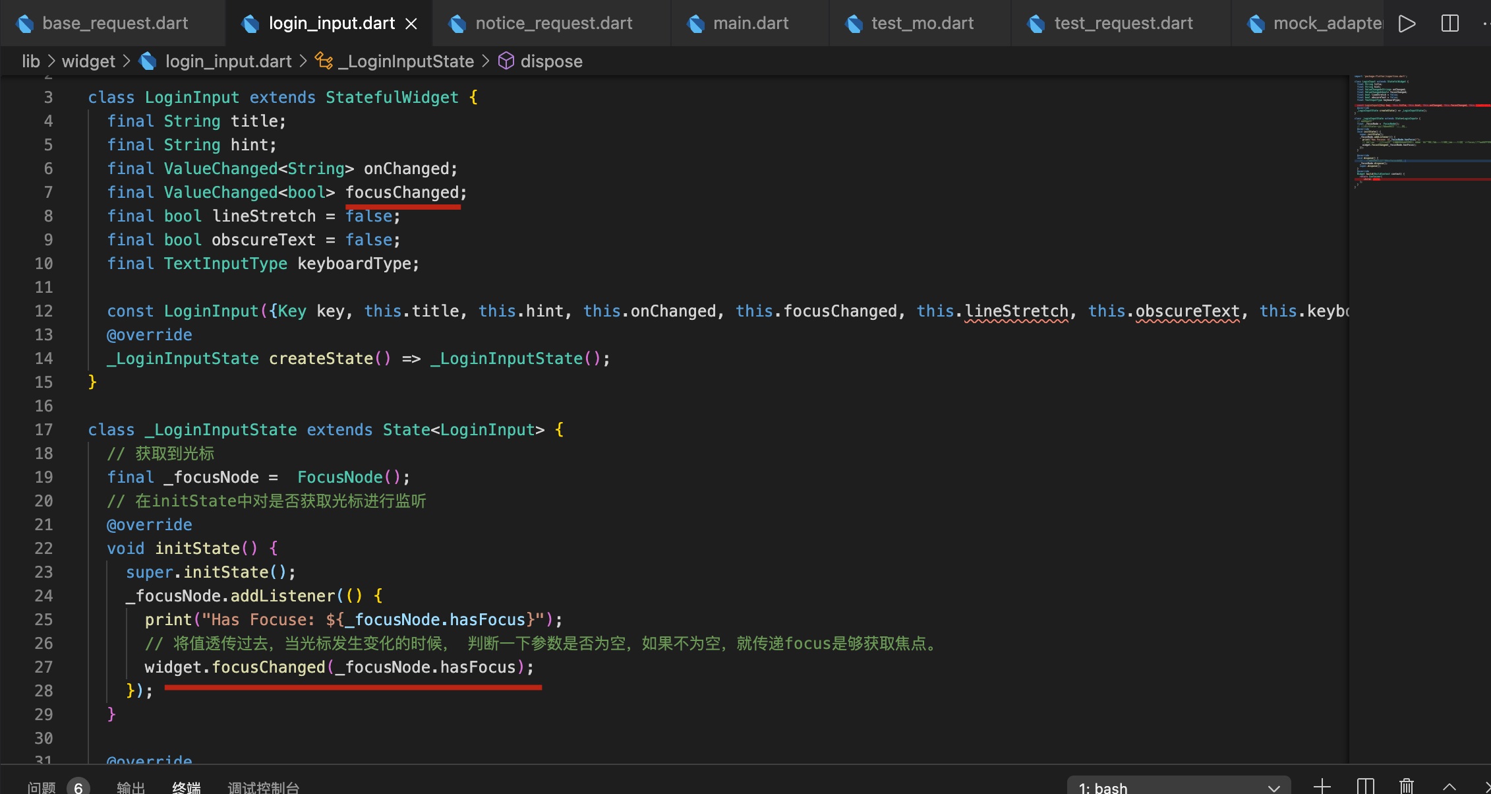Click the dispose method cube icon

click(x=506, y=61)
